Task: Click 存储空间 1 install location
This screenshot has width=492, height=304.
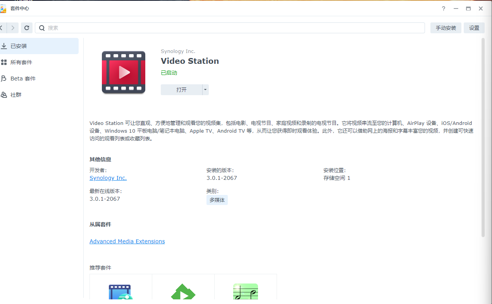Action: pyautogui.click(x=337, y=178)
